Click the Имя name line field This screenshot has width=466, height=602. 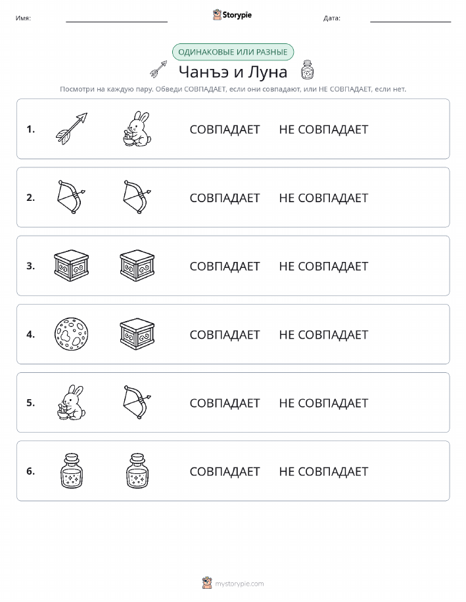coord(116,18)
